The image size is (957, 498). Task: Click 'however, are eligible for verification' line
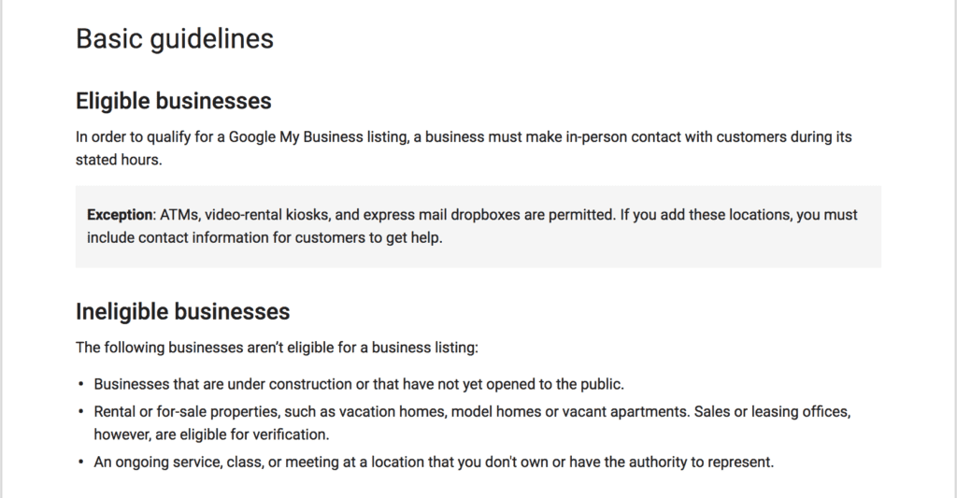211,434
